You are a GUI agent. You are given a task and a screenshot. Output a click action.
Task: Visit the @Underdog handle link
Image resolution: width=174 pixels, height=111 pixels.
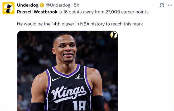click(59, 5)
